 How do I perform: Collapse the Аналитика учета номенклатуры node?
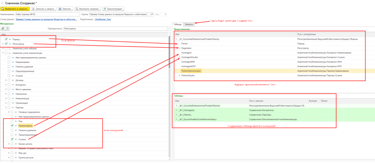tap(3, 53)
